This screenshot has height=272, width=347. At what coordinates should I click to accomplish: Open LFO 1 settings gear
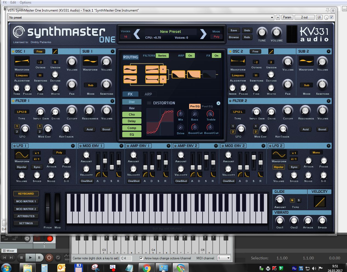pyautogui.click(x=73, y=146)
